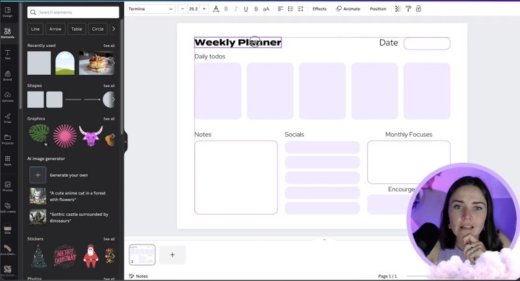
Task: Open the Notes button at bottom
Action: [x=138, y=276]
